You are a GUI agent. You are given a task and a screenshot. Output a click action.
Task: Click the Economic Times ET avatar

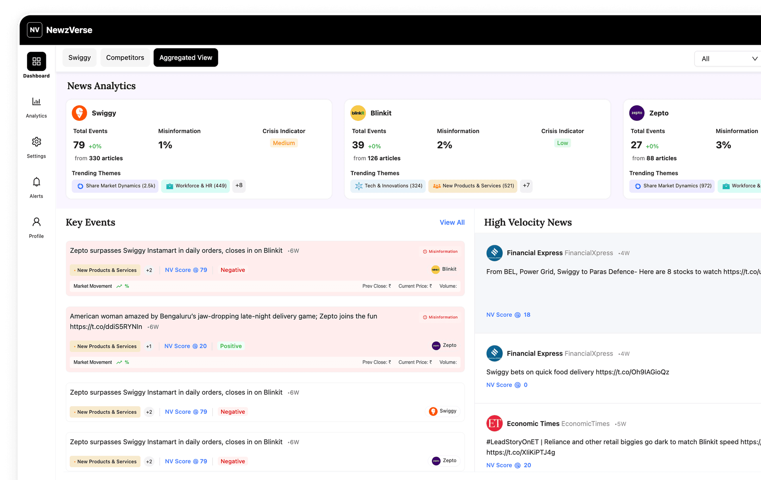pyautogui.click(x=494, y=424)
